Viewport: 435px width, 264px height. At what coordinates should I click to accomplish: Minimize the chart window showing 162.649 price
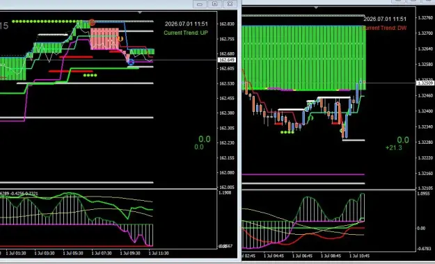point(200,4)
